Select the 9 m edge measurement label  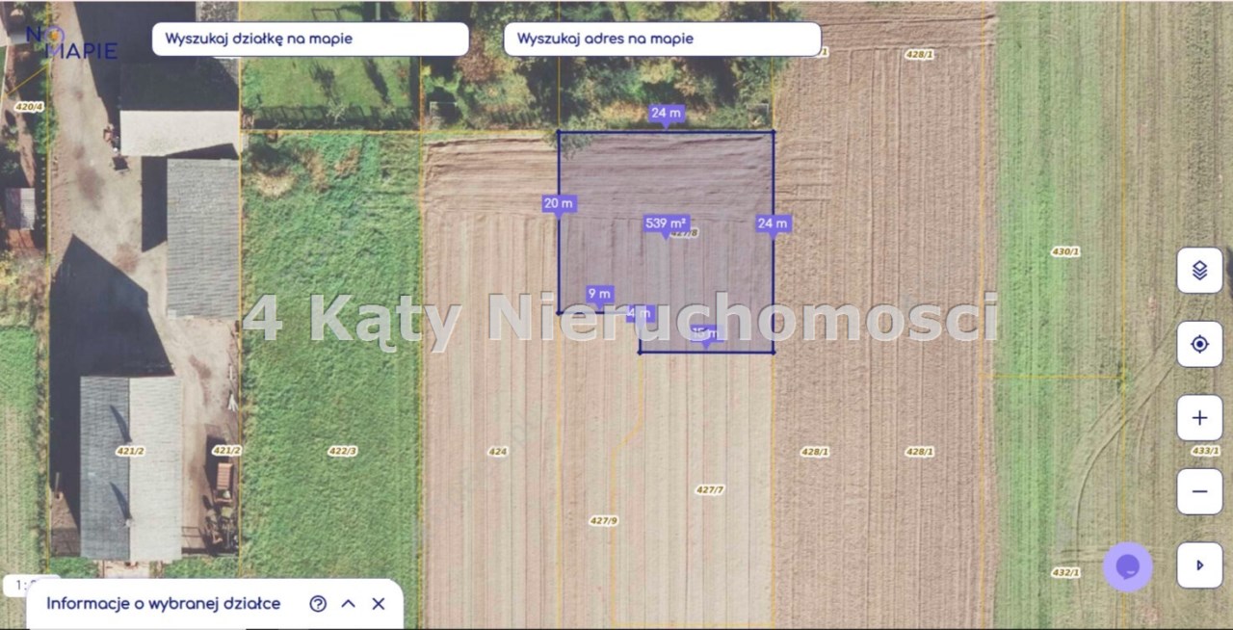599,294
